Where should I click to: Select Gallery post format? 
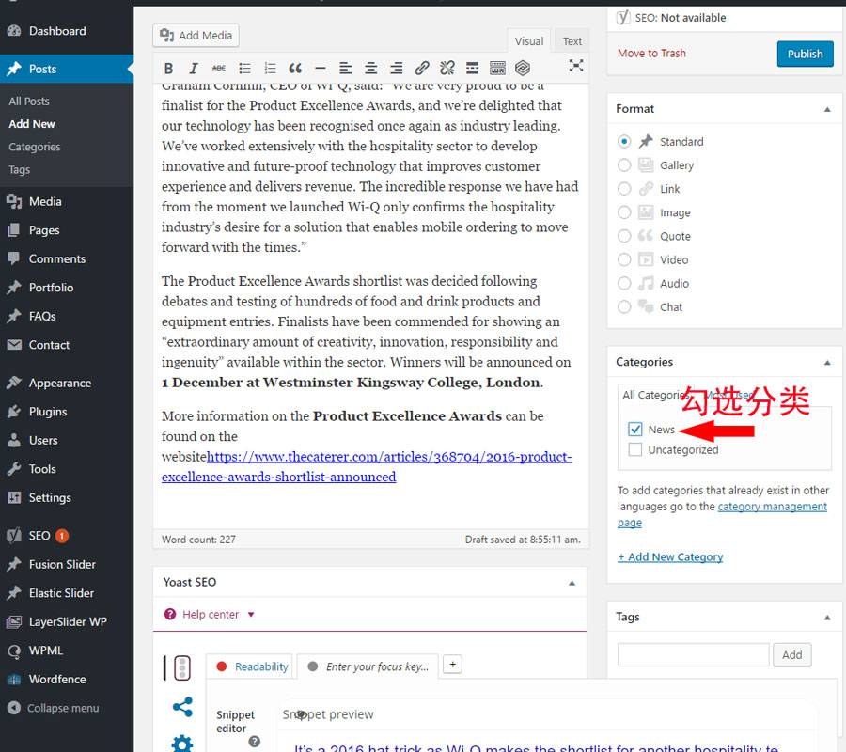coord(624,165)
